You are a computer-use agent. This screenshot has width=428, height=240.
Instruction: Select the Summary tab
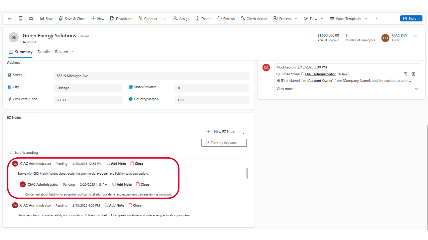[x=21, y=52]
